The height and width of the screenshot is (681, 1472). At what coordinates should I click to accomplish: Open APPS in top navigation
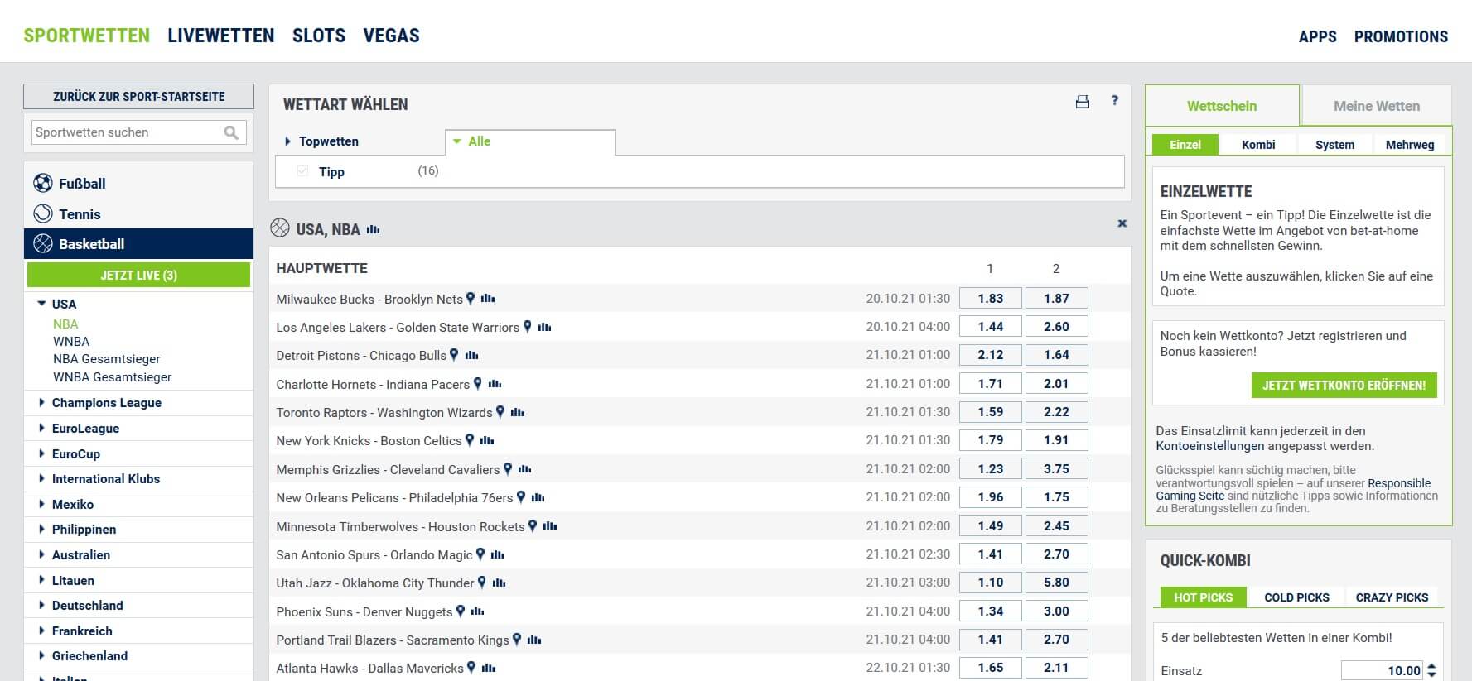[1318, 36]
